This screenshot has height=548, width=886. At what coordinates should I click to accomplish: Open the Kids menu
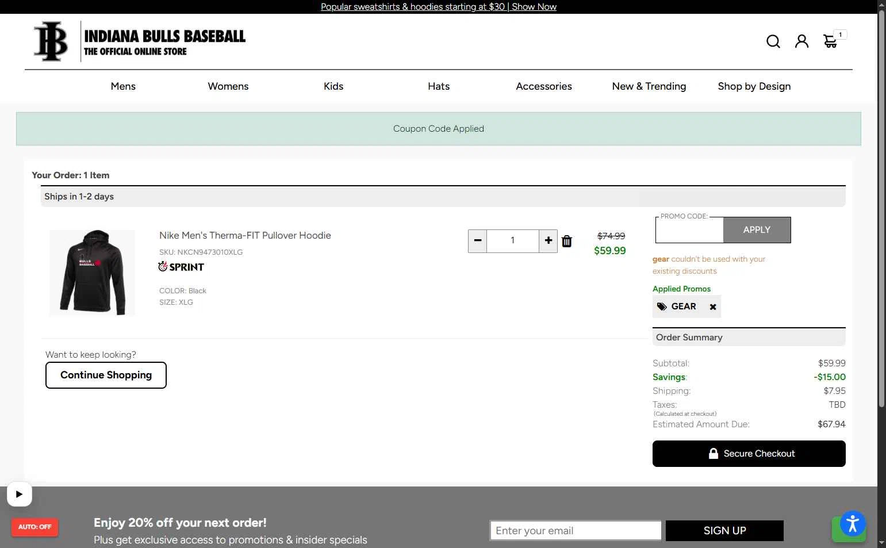click(x=333, y=86)
